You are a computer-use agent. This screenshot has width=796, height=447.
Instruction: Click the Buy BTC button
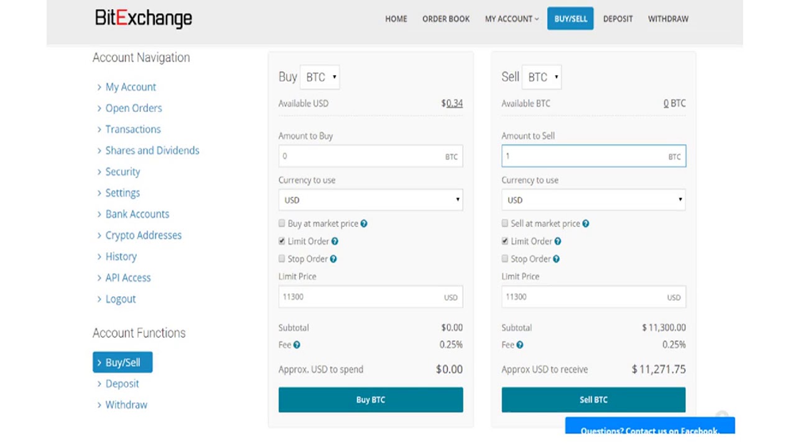371,400
